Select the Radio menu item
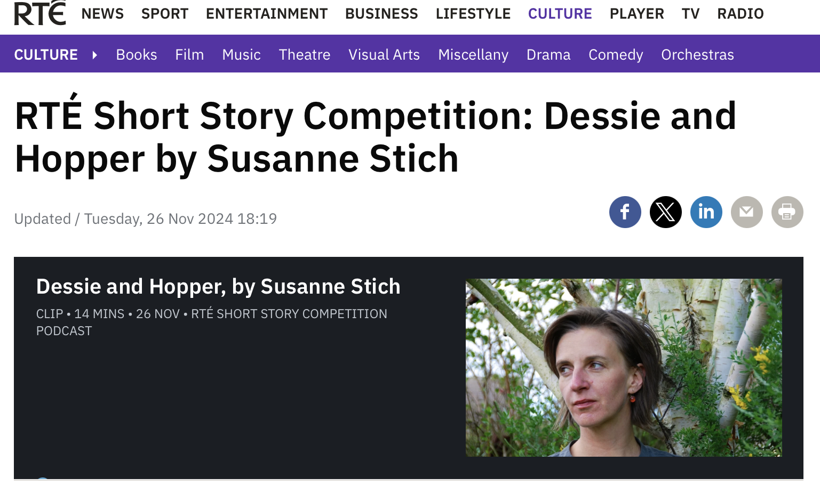This screenshot has height=494, width=820. (x=740, y=14)
